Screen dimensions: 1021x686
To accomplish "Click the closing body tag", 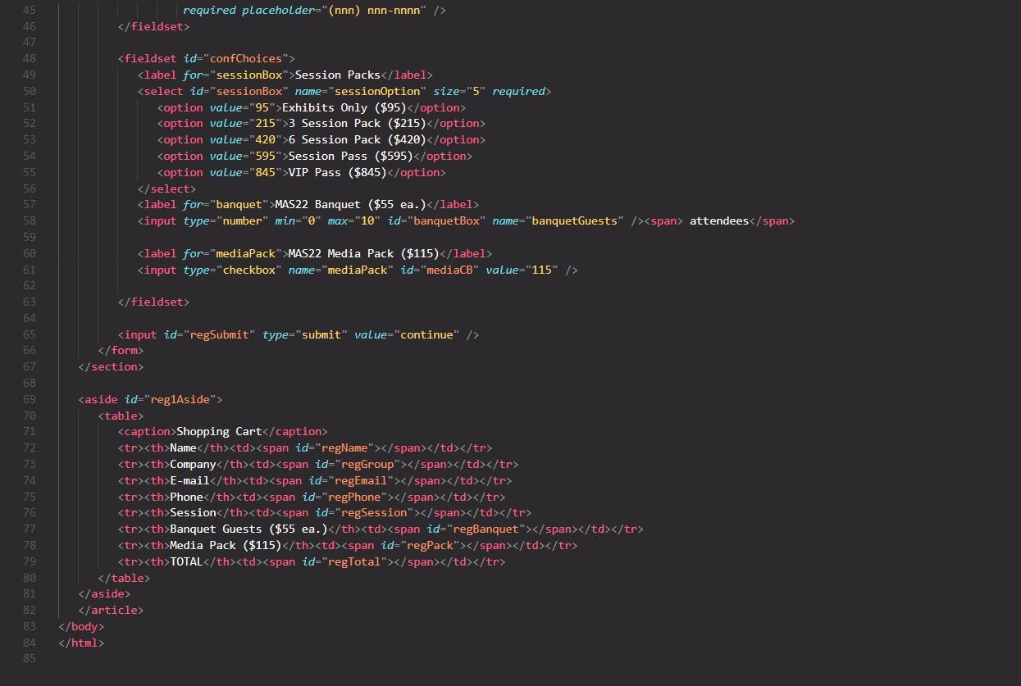I will (x=81, y=626).
